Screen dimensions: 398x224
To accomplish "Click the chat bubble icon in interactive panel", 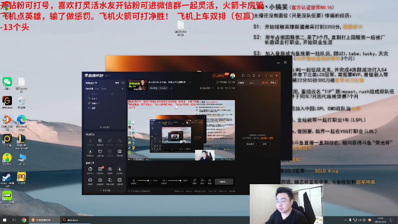I will click(x=119, y=152).
